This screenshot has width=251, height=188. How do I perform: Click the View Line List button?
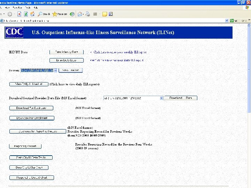point(70,70)
